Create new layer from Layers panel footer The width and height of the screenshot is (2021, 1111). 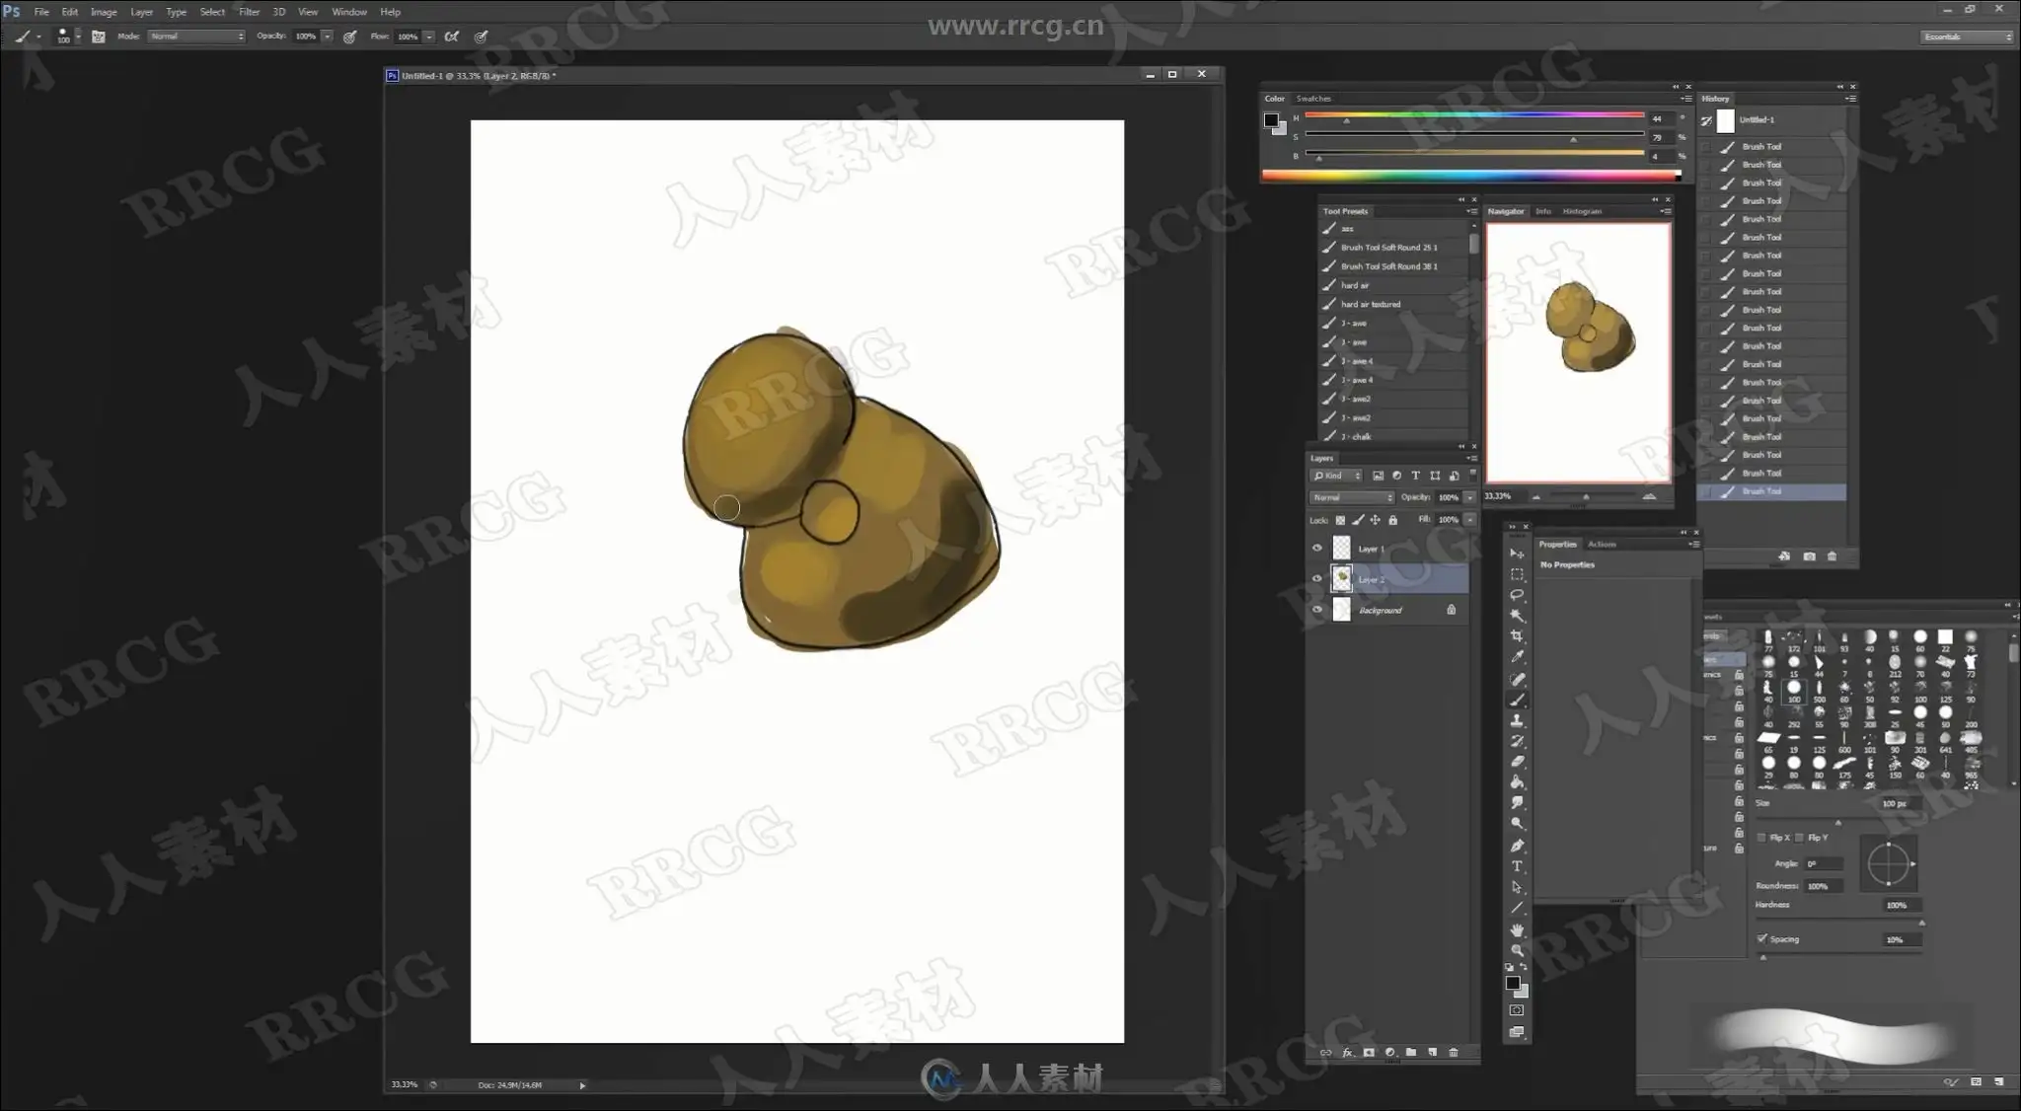[x=1432, y=1053]
